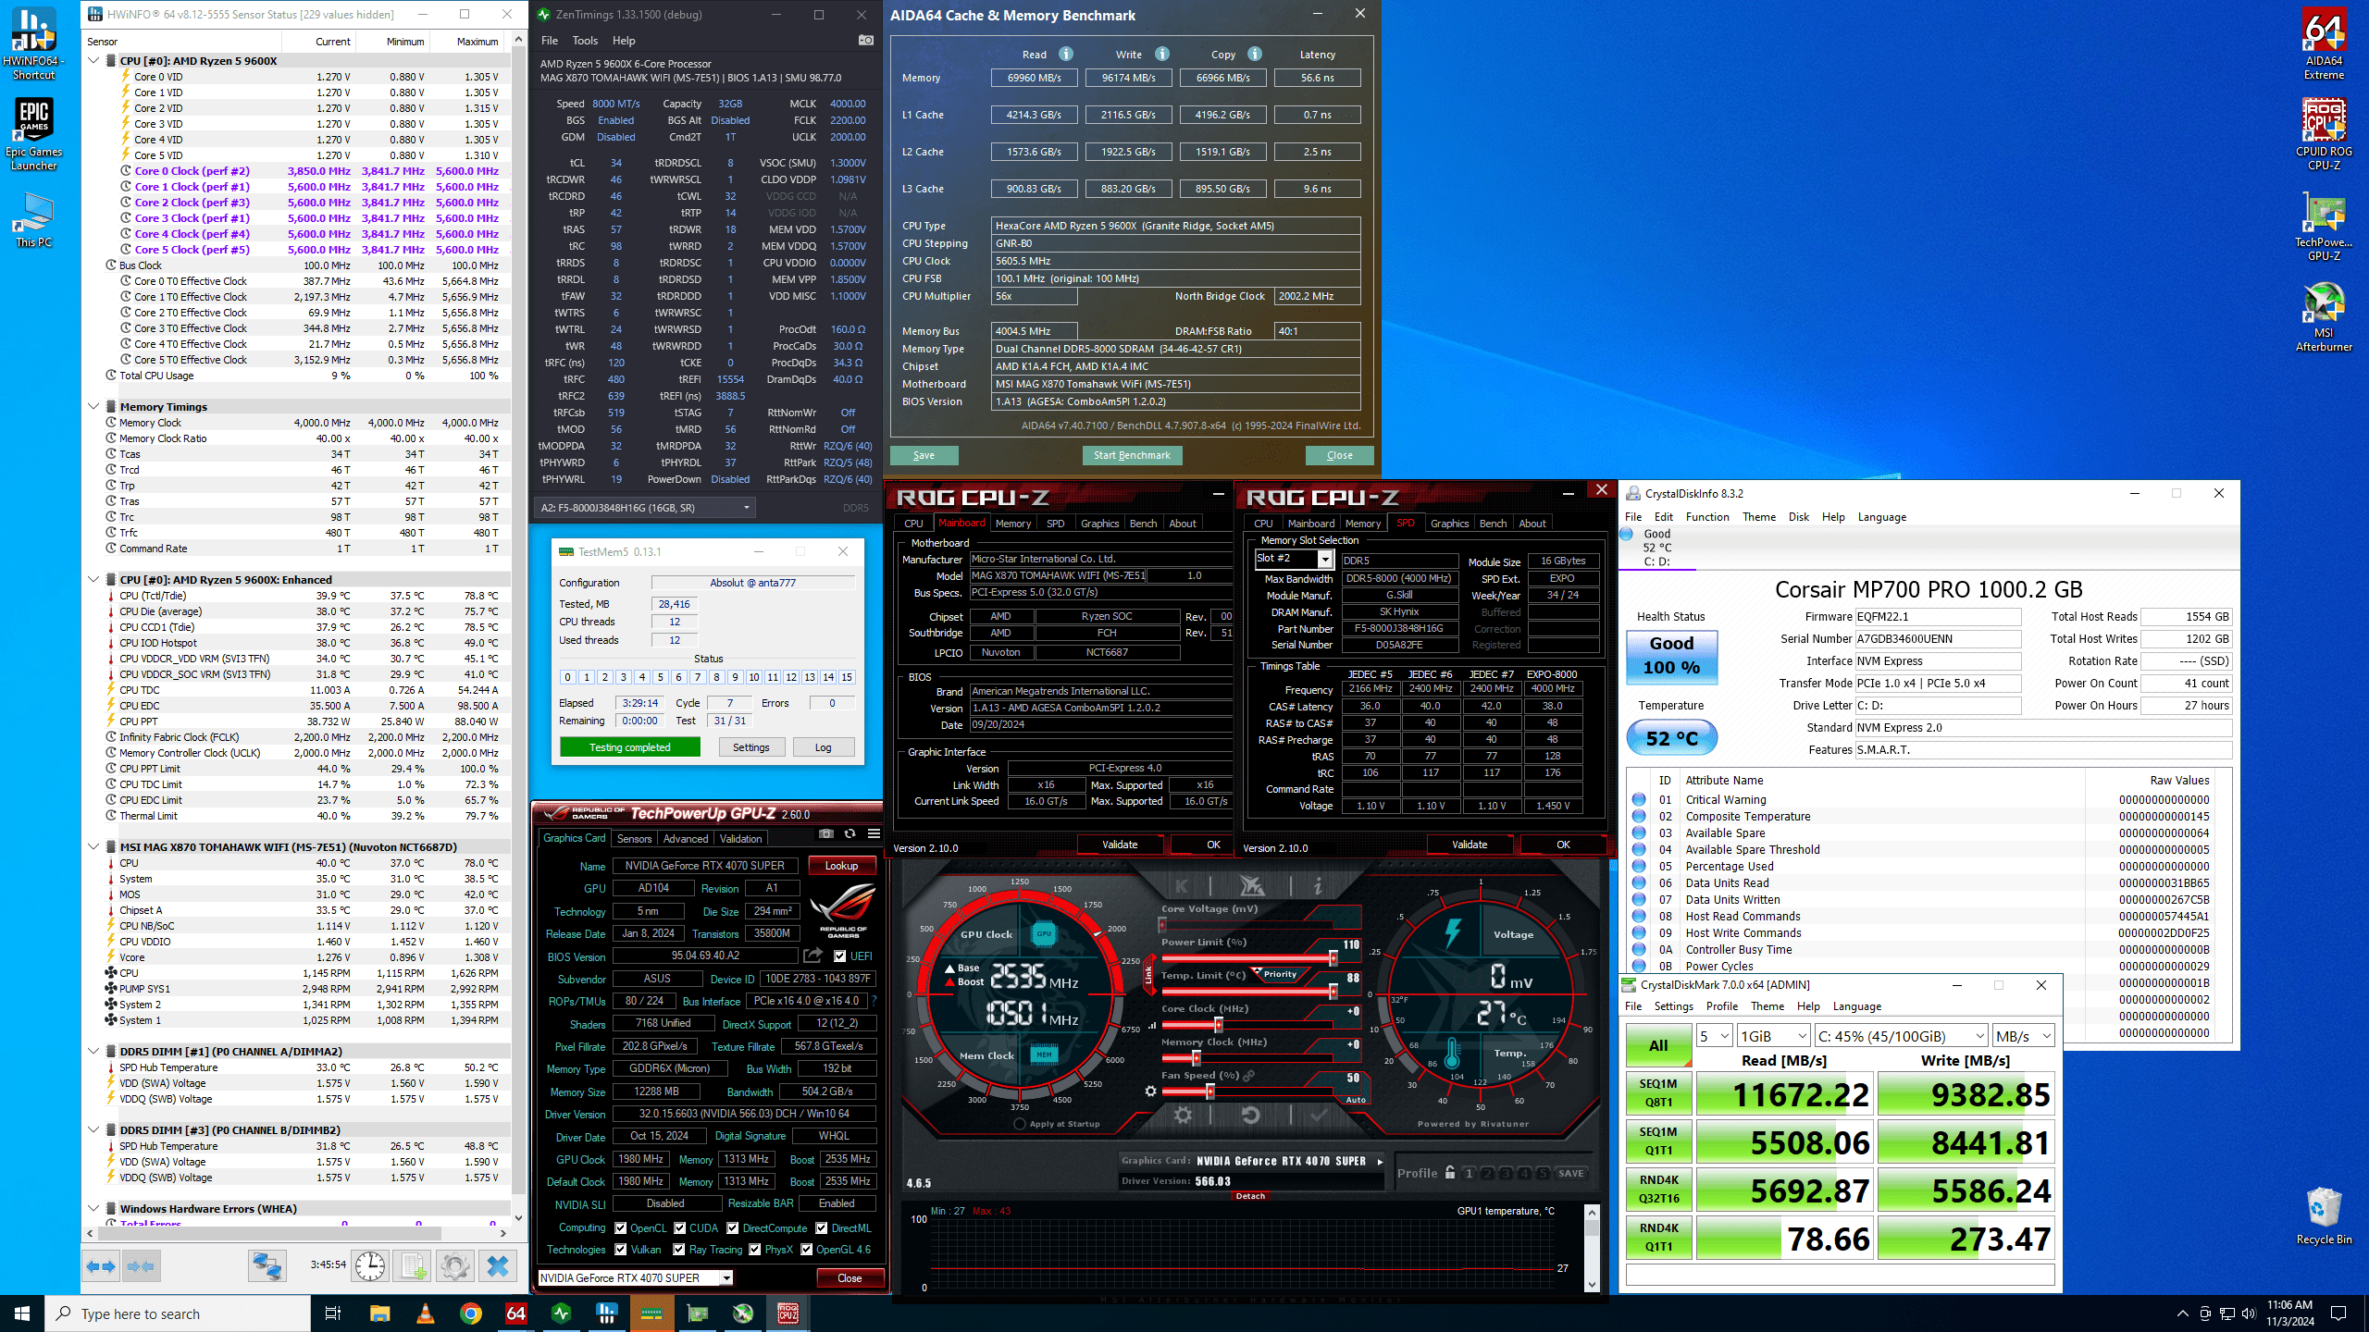Click All button in CrystalDiskMark
The height and width of the screenshot is (1332, 2369).
pyautogui.click(x=1658, y=1045)
